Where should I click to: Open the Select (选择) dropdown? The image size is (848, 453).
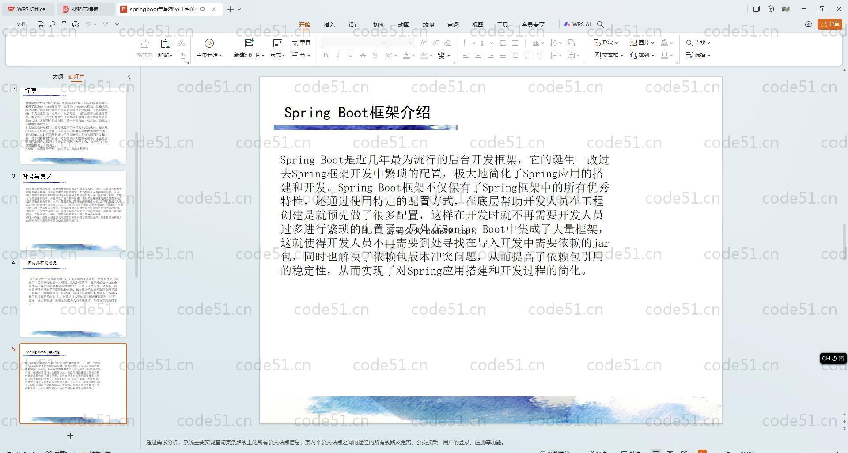click(x=698, y=55)
